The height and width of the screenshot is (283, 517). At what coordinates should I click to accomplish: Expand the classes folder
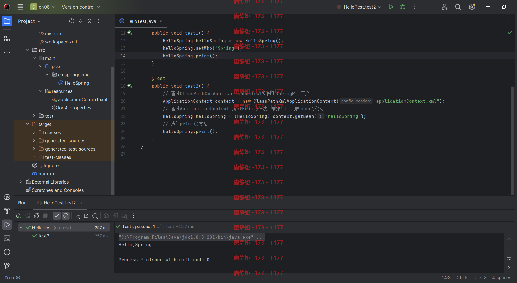34,132
